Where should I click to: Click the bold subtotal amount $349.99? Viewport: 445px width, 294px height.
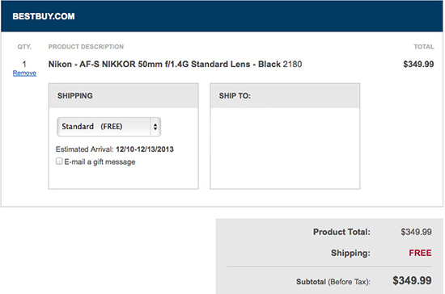[412, 281]
